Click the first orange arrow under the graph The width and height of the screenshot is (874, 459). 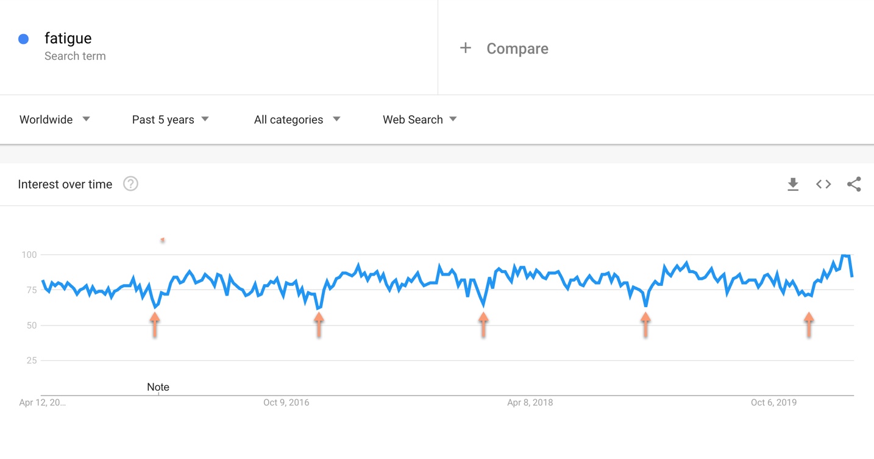(155, 325)
